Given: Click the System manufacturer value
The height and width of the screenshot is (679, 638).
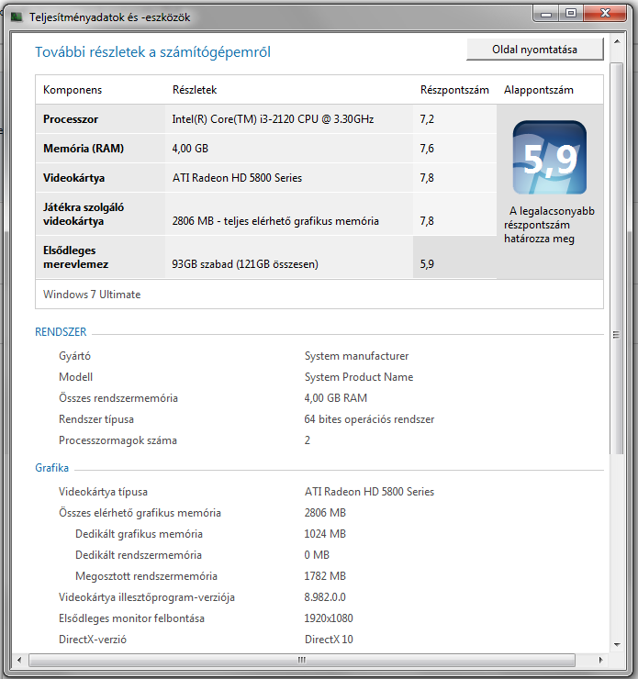Looking at the screenshot, I should tap(356, 356).
